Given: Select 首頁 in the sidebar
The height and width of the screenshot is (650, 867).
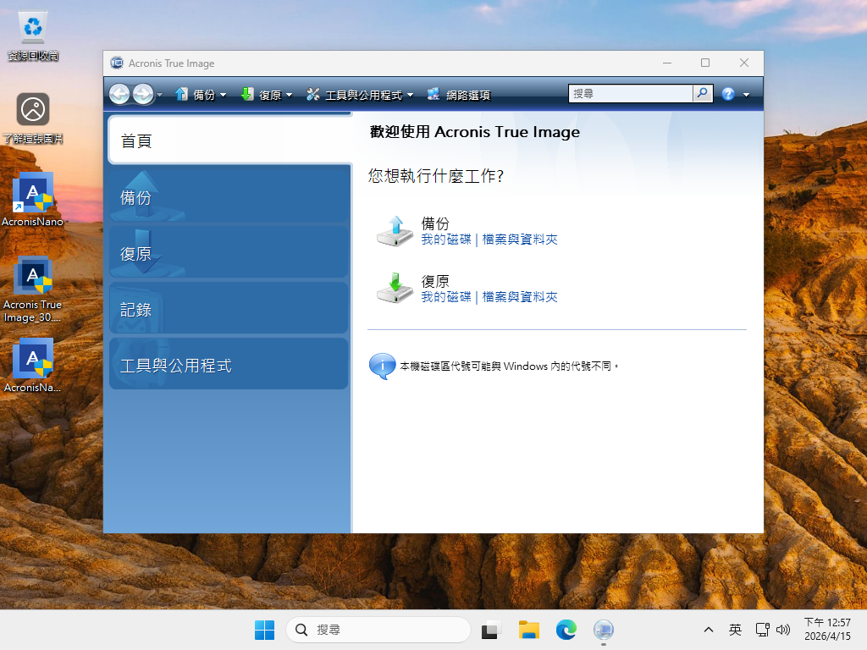Looking at the screenshot, I should tap(230, 140).
